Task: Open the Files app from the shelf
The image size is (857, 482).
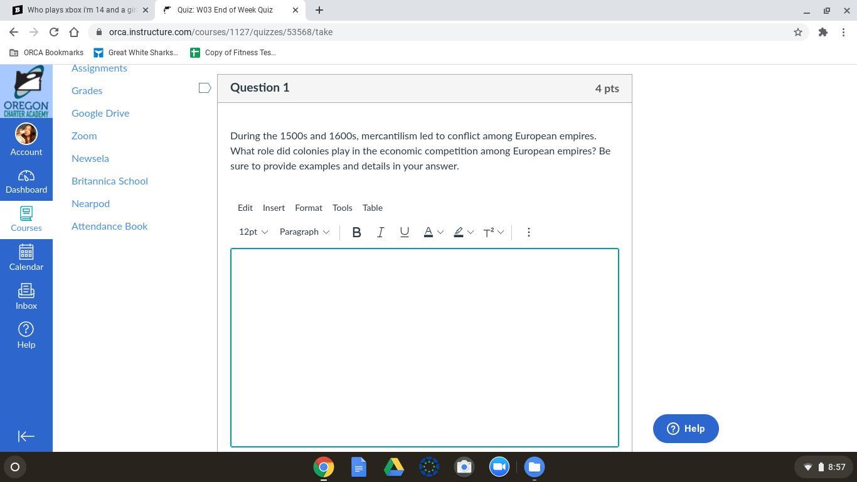Action: click(x=535, y=467)
